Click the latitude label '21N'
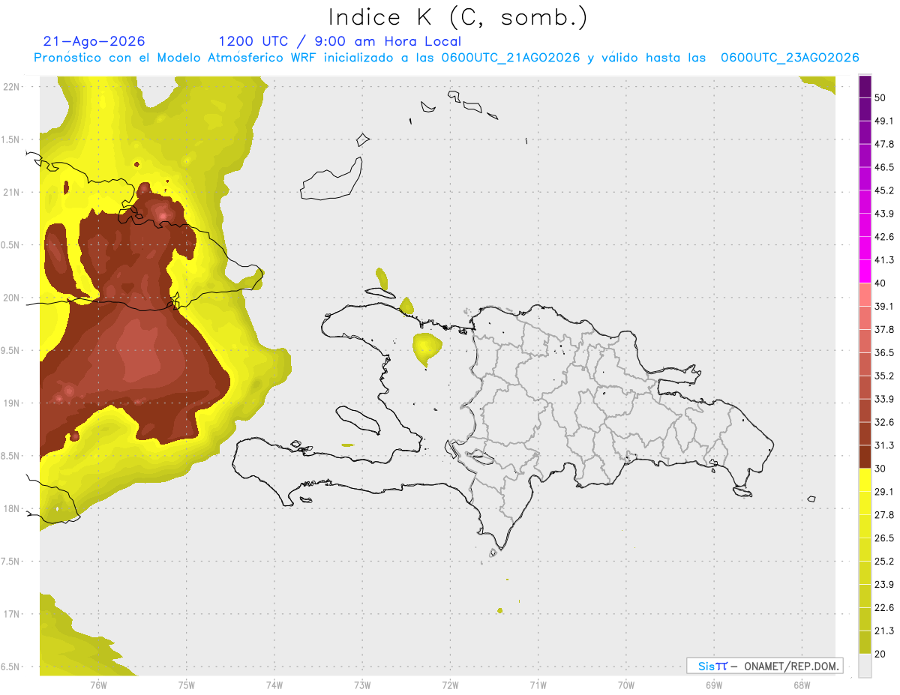The height and width of the screenshot is (695, 900). click(x=11, y=192)
